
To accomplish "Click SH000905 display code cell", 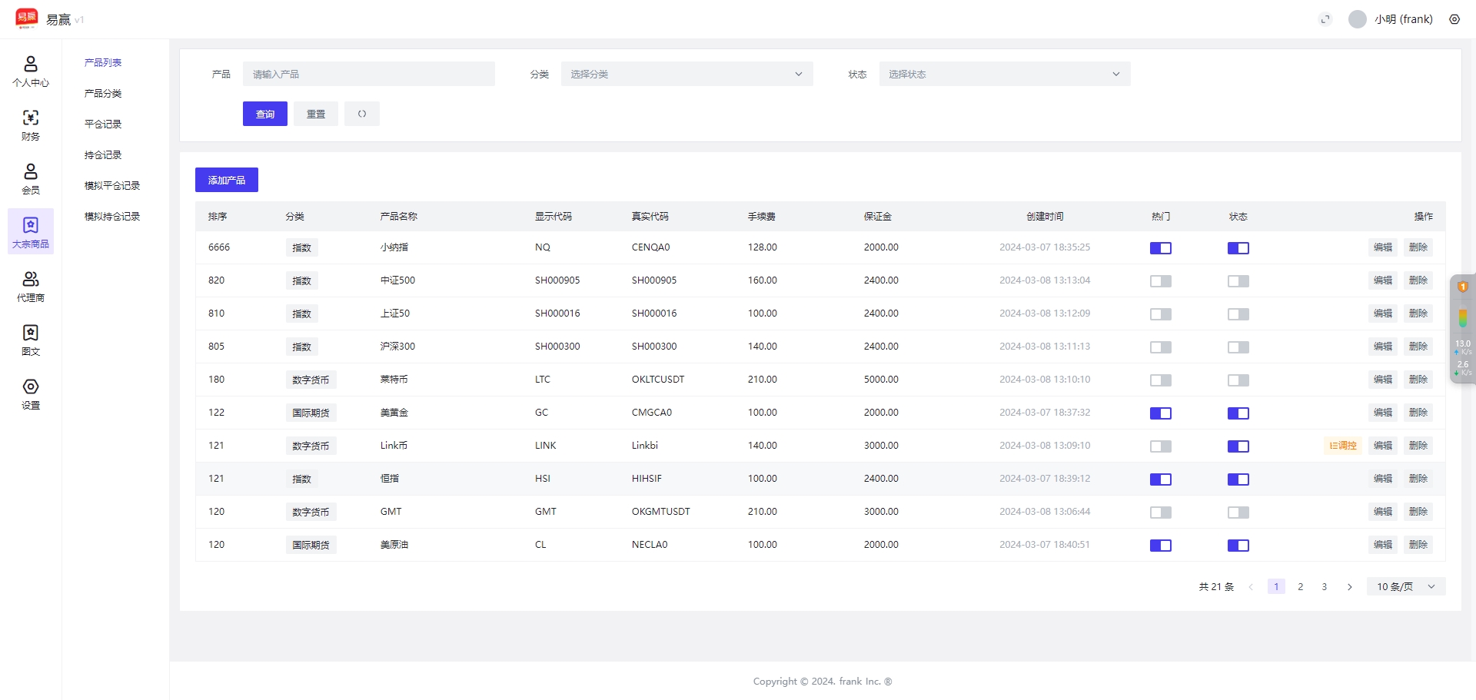I will click(557, 280).
